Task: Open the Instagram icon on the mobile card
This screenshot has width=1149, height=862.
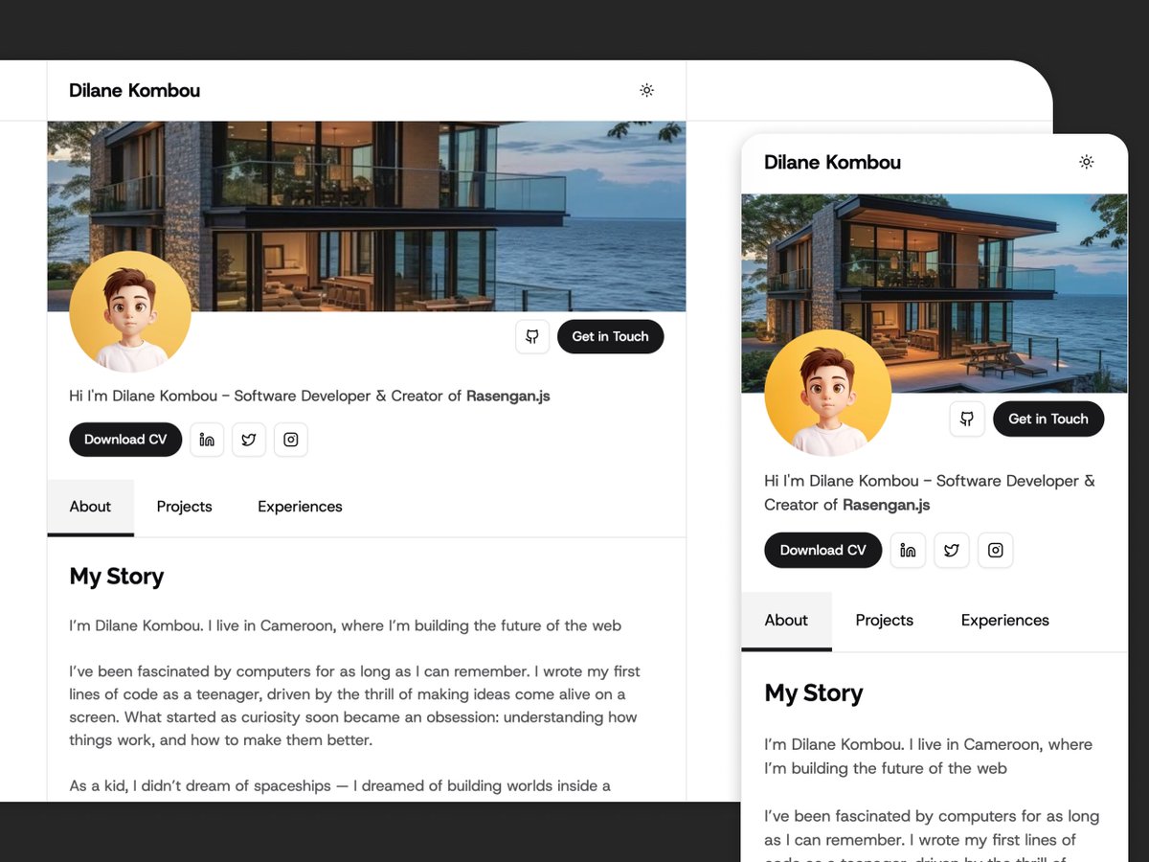Action: pyautogui.click(x=995, y=550)
